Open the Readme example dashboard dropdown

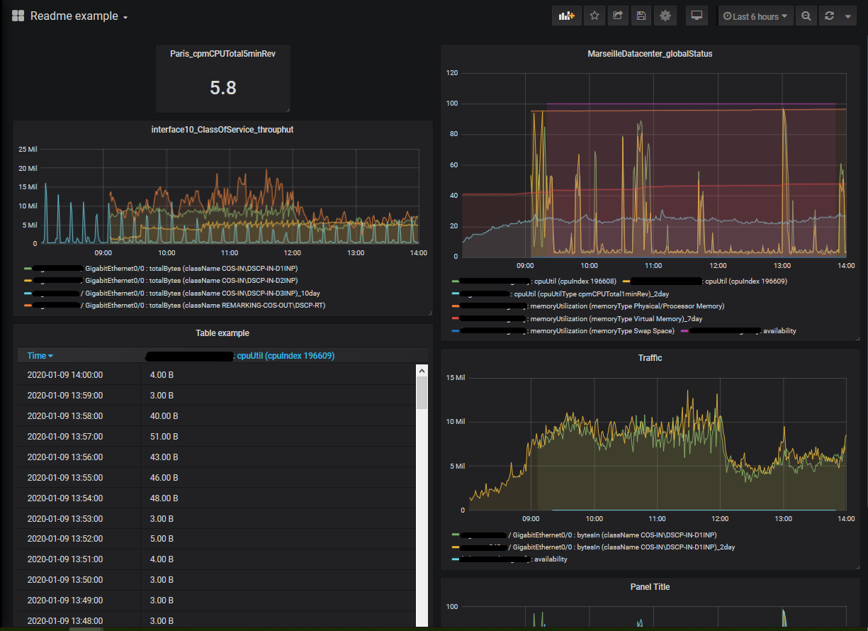pos(79,16)
